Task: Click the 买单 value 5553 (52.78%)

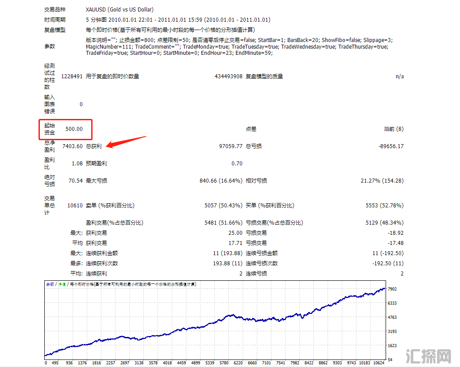Action: (x=384, y=206)
